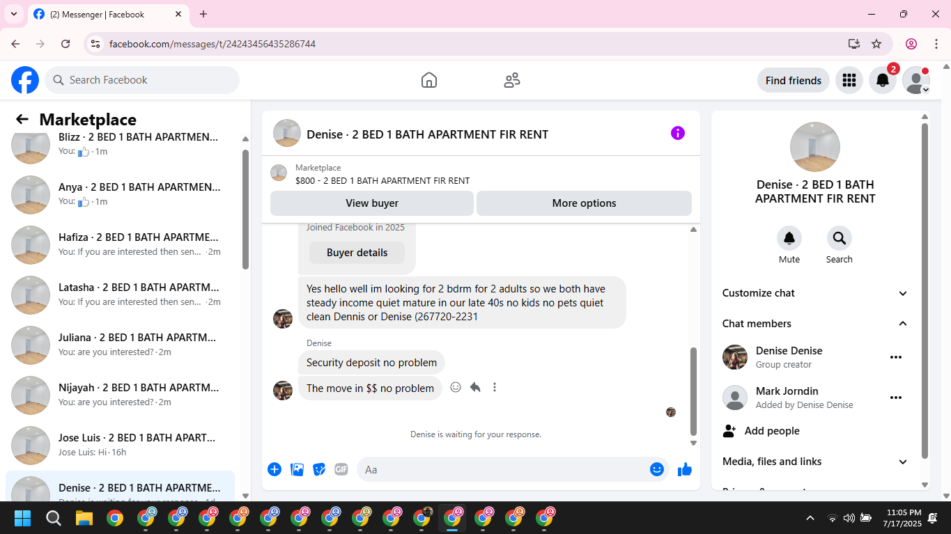Choose a GIF
Viewport: 951px width, 534px height.
tap(341, 469)
